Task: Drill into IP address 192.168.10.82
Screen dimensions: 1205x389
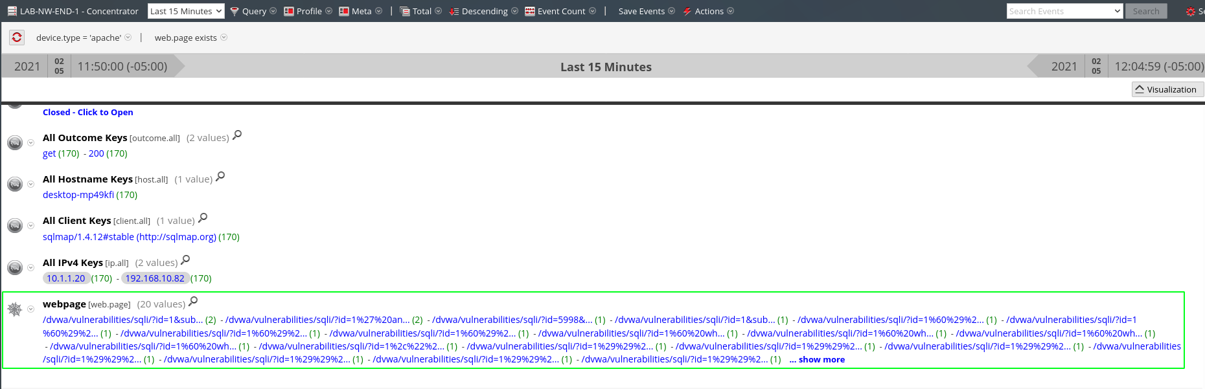Action: pos(155,278)
